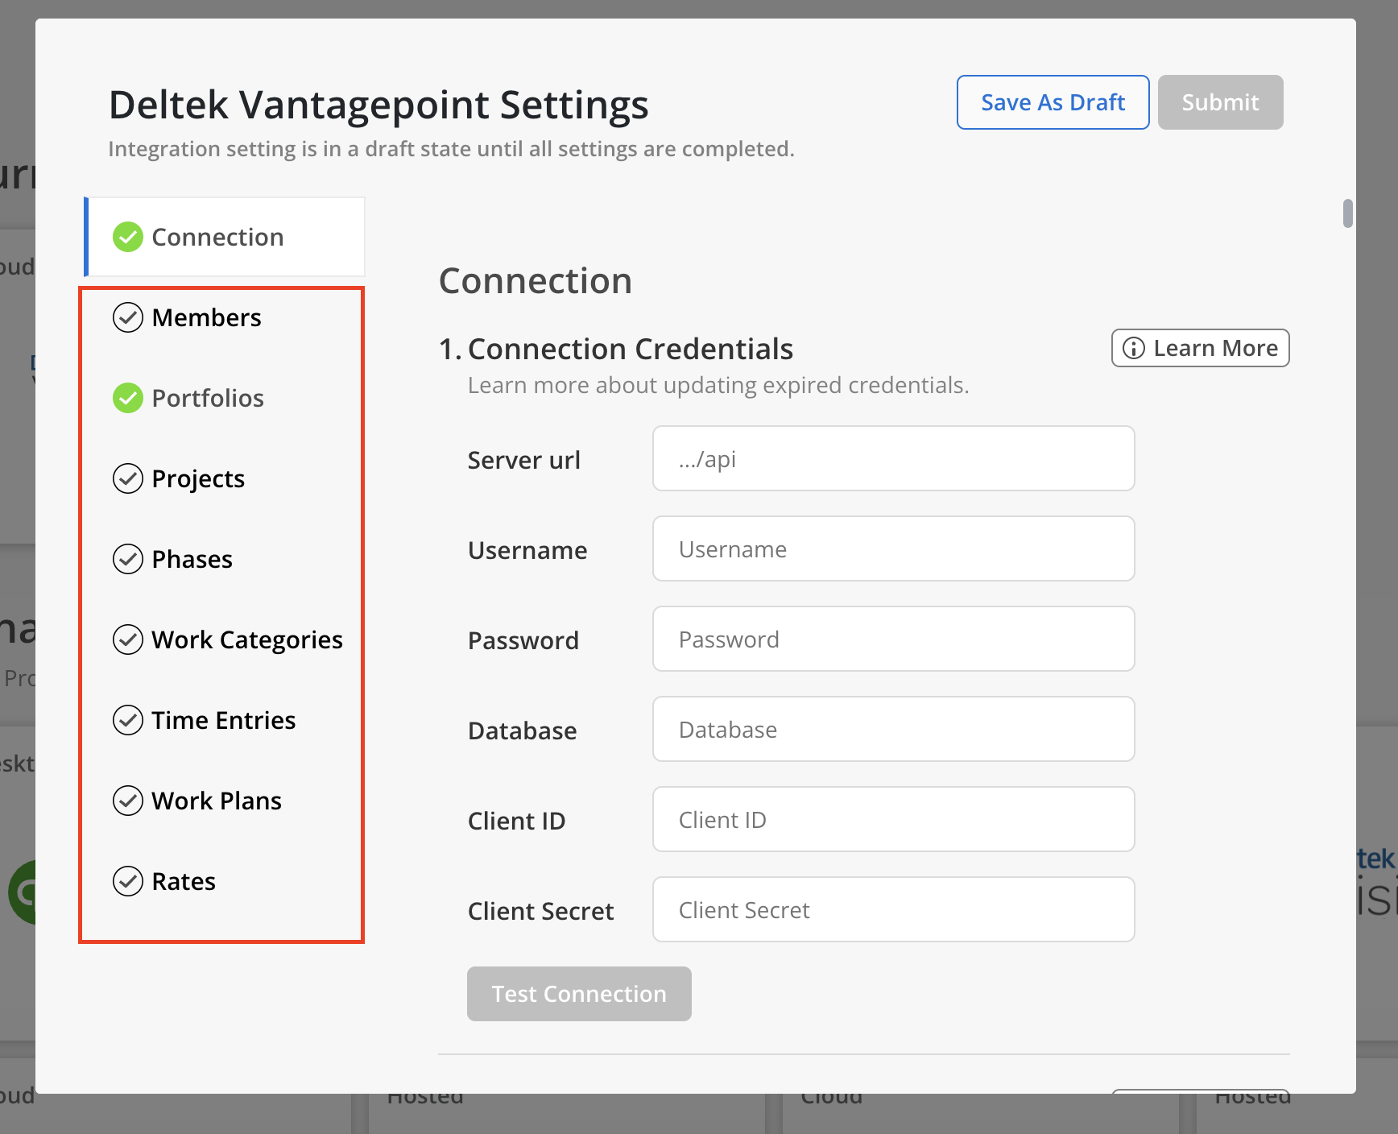The width and height of the screenshot is (1398, 1134).
Task: Click the check icon beside Phases
Action: click(x=127, y=559)
